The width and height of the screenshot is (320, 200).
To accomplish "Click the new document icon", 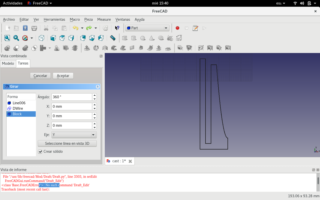I will click(x=7, y=28).
